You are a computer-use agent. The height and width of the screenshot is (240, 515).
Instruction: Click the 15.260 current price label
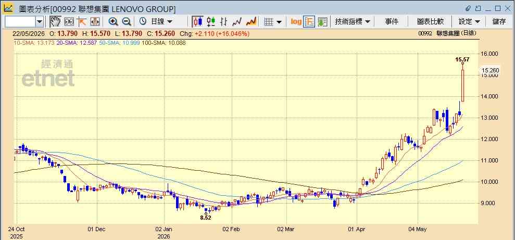pyautogui.click(x=490, y=70)
